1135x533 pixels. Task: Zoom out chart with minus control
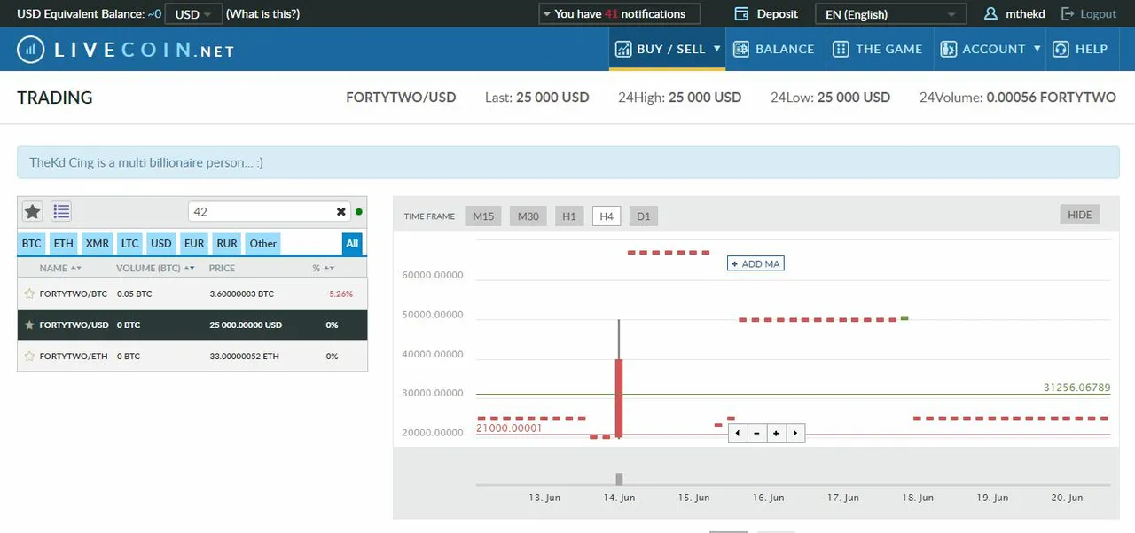click(756, 433)
